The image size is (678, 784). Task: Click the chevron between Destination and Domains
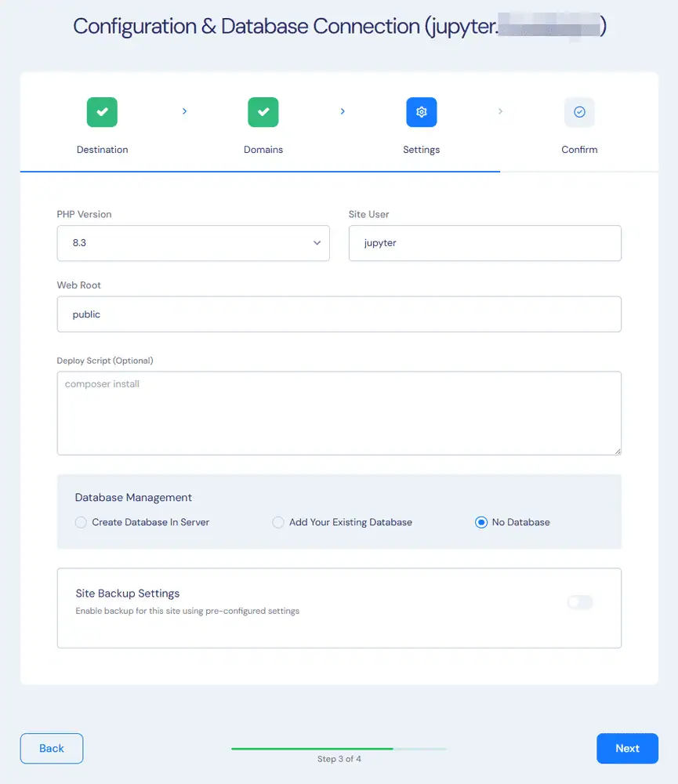(184, 111)
